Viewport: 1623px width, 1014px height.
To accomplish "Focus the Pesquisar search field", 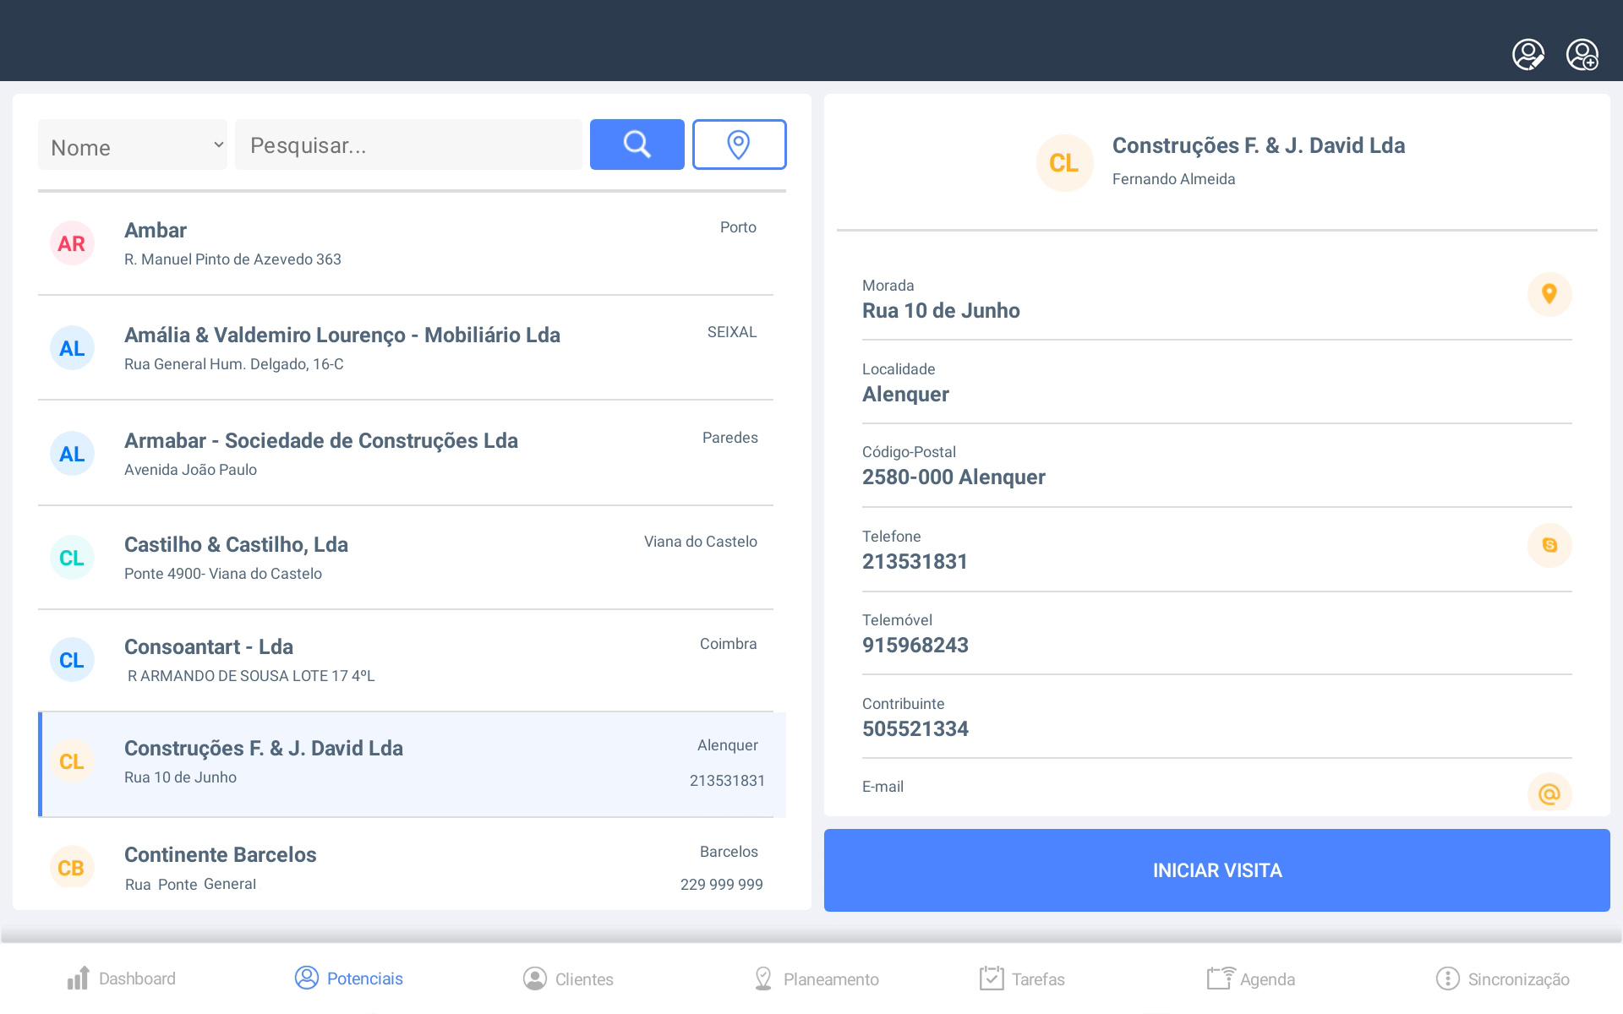I will tap(407, 145).
